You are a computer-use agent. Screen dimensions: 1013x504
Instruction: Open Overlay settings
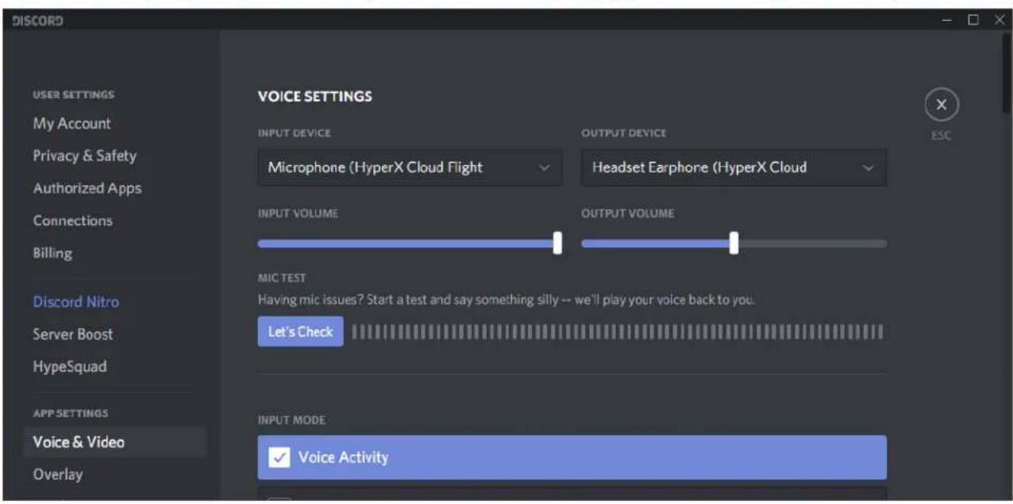coord(59,475)
